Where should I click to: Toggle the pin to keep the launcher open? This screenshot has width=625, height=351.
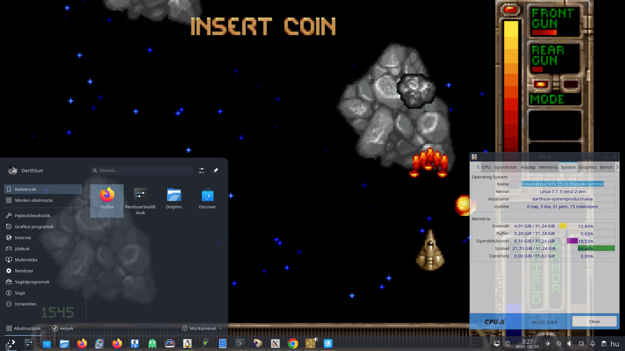[x=215, y=170]
